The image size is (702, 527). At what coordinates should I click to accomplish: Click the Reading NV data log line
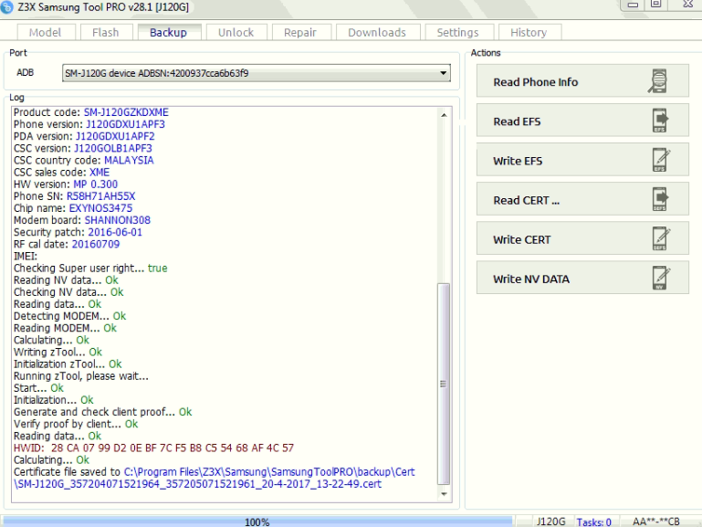pyautogui.click(x=66, y=280)
